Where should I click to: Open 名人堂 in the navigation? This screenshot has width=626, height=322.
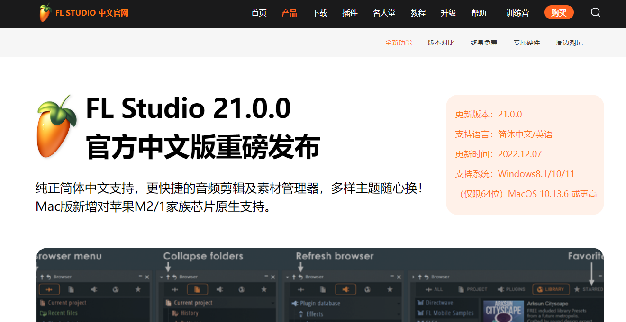coord(384,13)
